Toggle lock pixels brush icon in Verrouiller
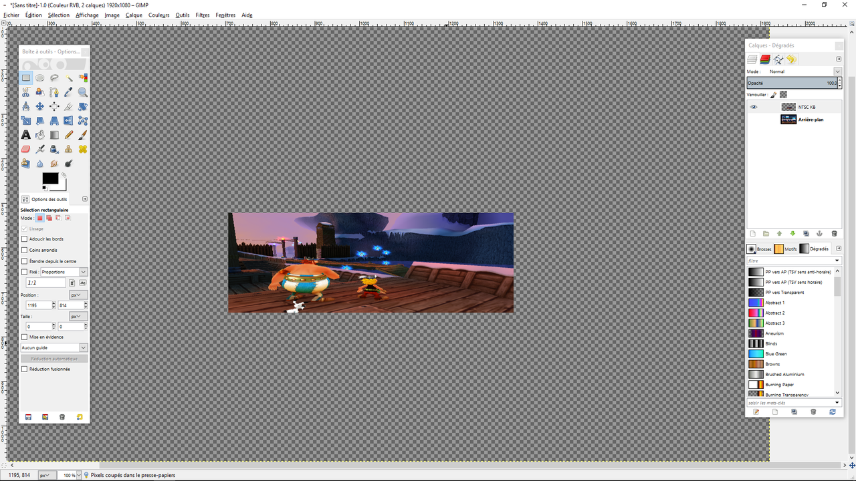The width and height of the screenshot is (856, 481). tap(774, 95)
